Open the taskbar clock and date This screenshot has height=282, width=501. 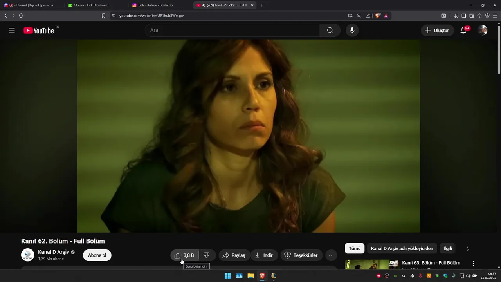(489, 276)
